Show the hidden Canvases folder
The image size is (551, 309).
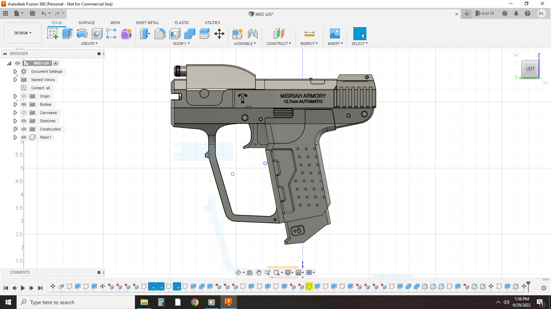pyautogui.click(x=24, y=113)
